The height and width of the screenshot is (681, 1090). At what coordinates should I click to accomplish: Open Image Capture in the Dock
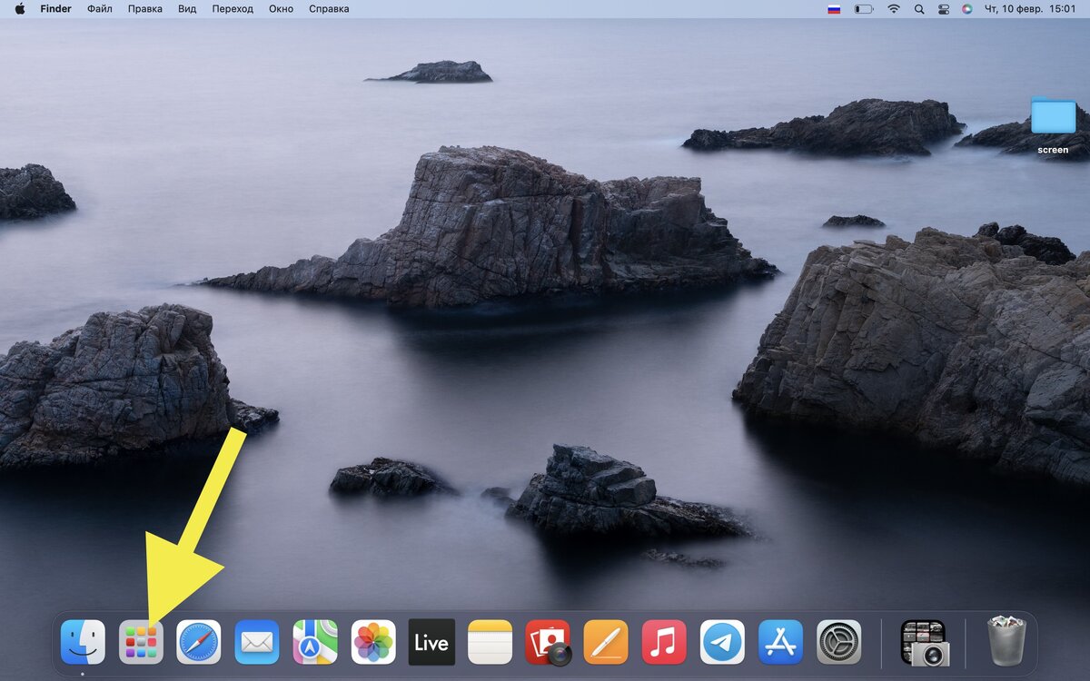click(x=924, y=642)
